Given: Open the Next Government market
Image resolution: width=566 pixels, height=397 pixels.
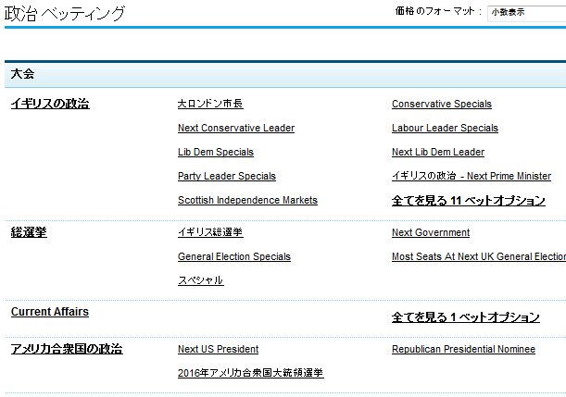Looking at the screenshot, I should 431,233.
